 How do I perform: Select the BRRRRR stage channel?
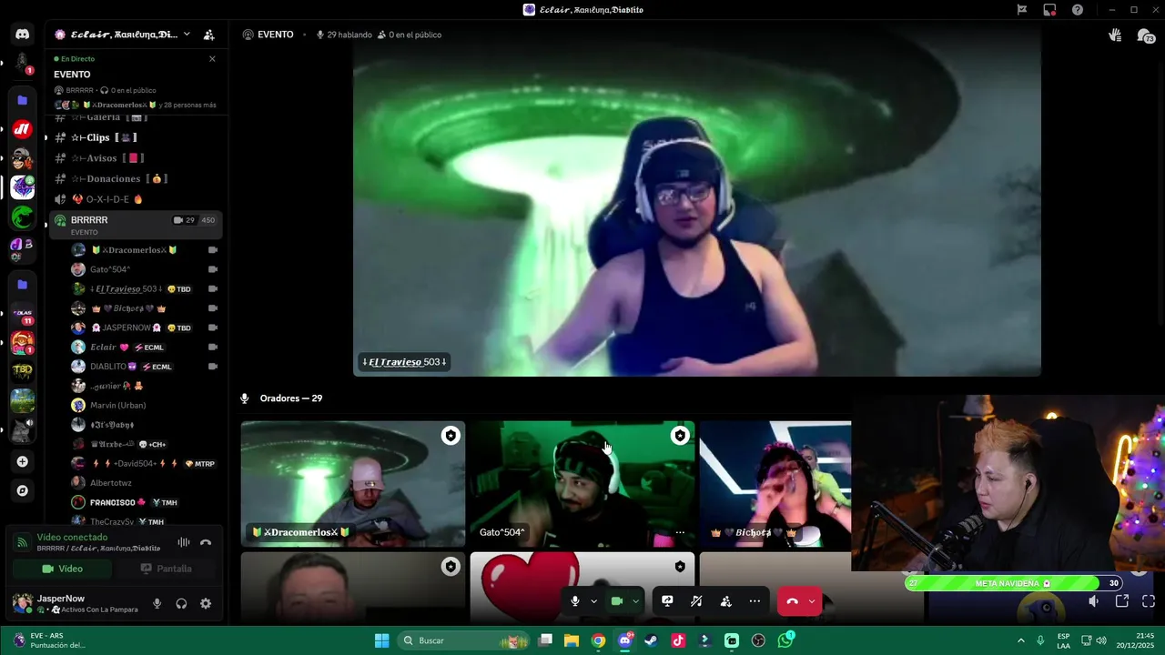click(135, 225)
